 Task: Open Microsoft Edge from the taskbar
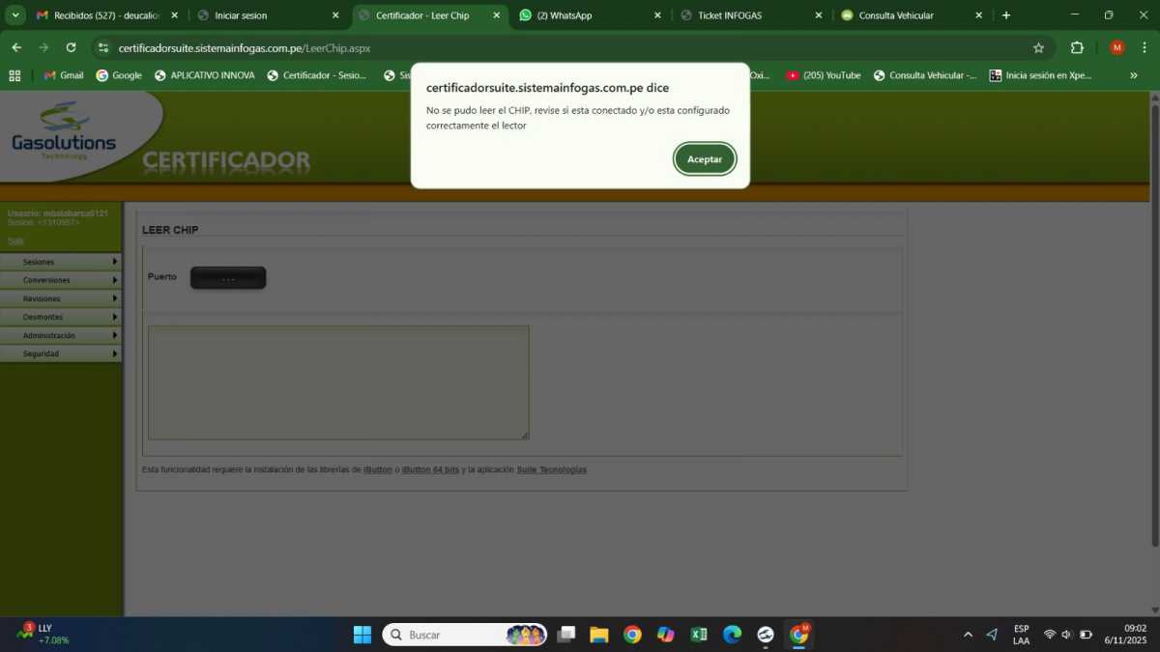[x=732, y=635]
